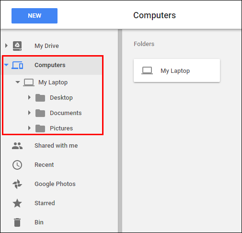
Task: Select My Laptop label in sidebar tree
Action: tap(53, 82)
